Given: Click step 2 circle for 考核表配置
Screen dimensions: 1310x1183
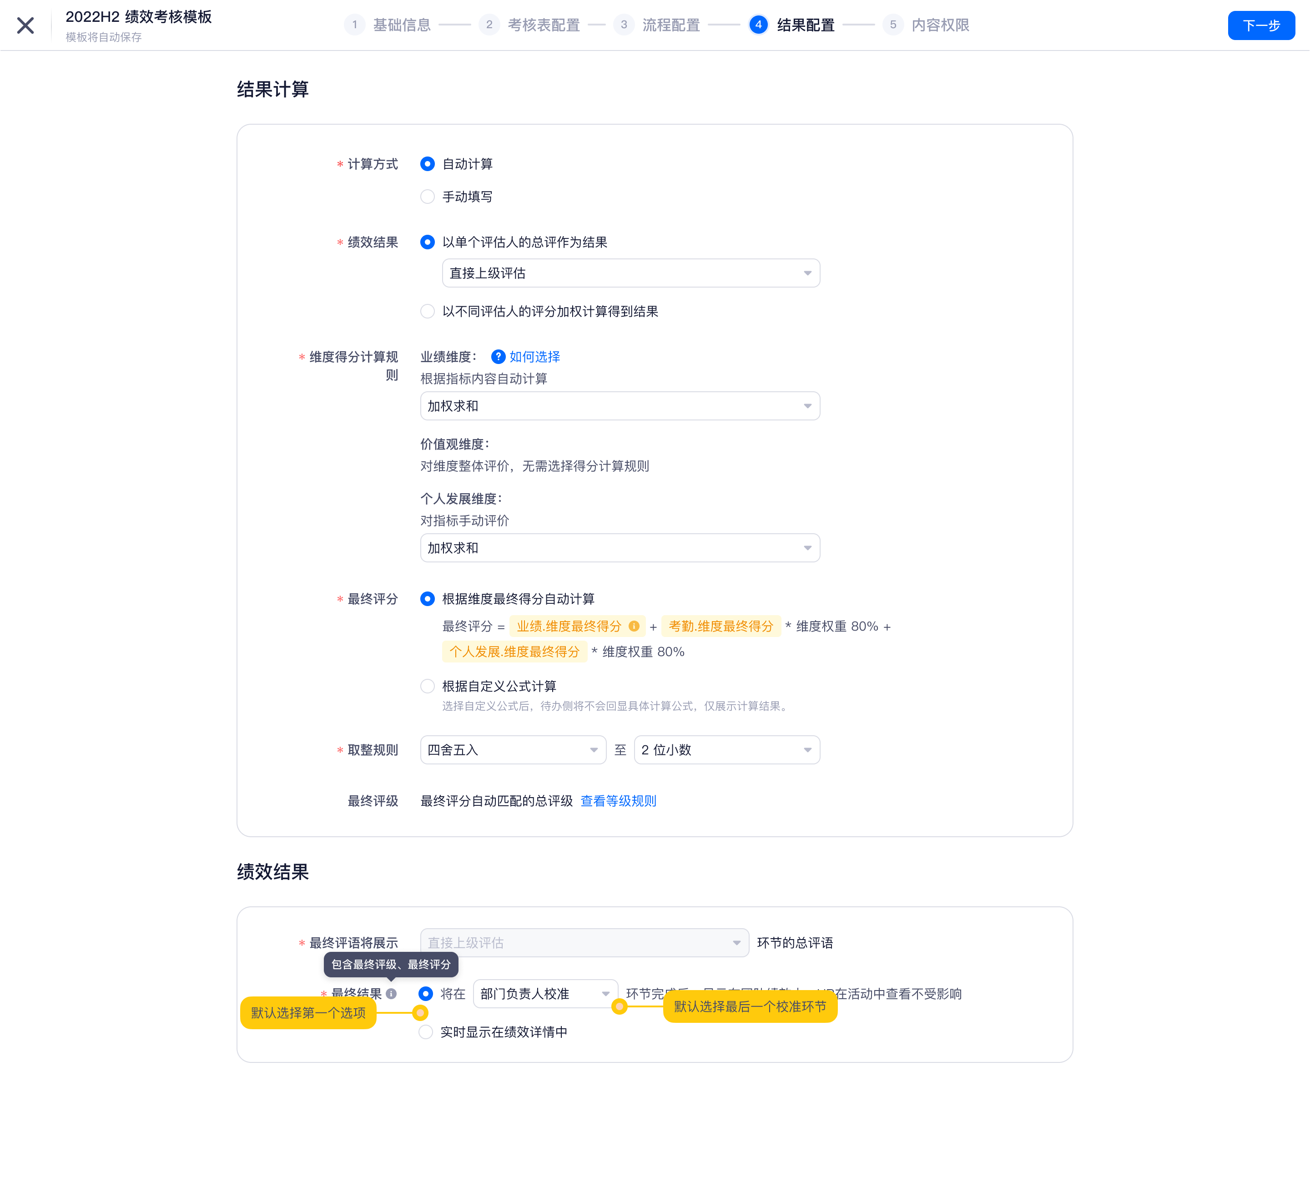Looking at the screenshot, I should 489,25.
